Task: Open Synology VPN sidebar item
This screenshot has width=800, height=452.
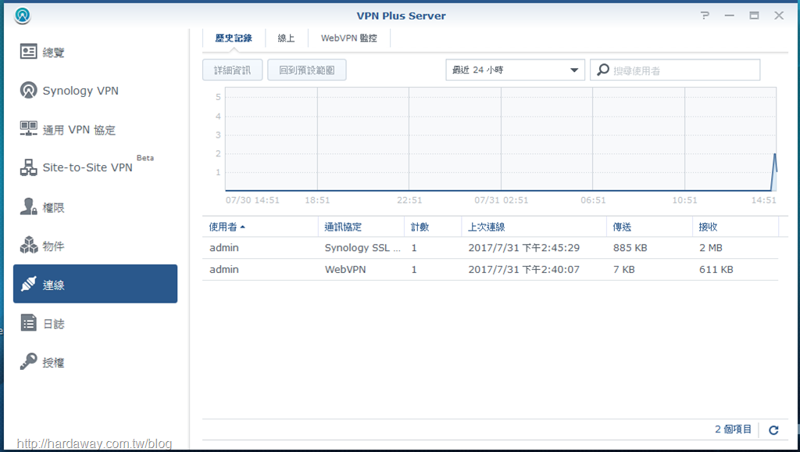Action: pyautogui.click(x=95, y=91)
